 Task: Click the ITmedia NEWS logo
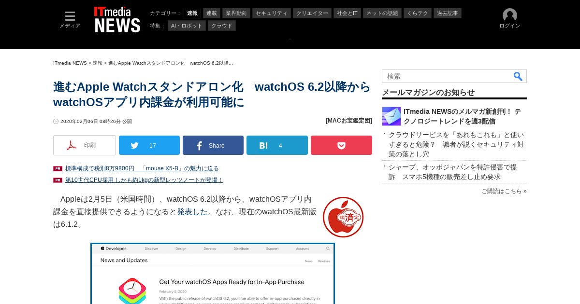click(117, 20)
